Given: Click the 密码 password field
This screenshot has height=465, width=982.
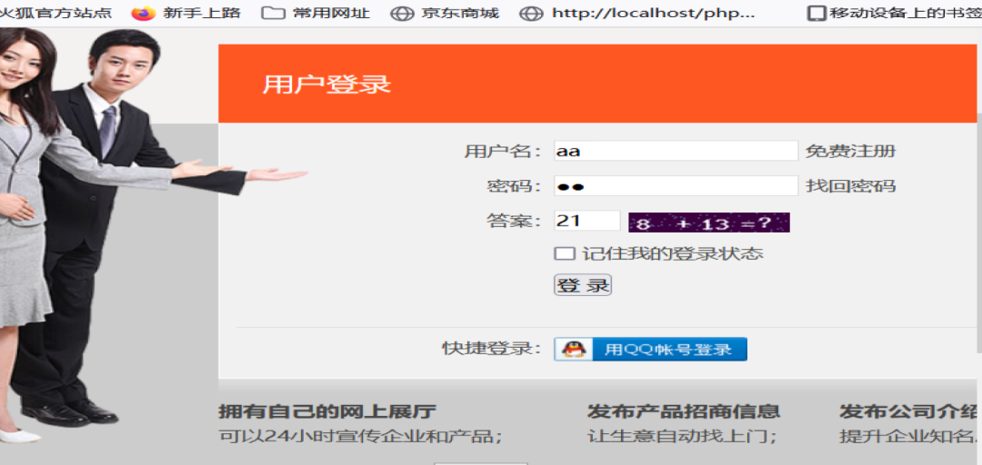Looking at the screenshot, I should pos(676,186).
